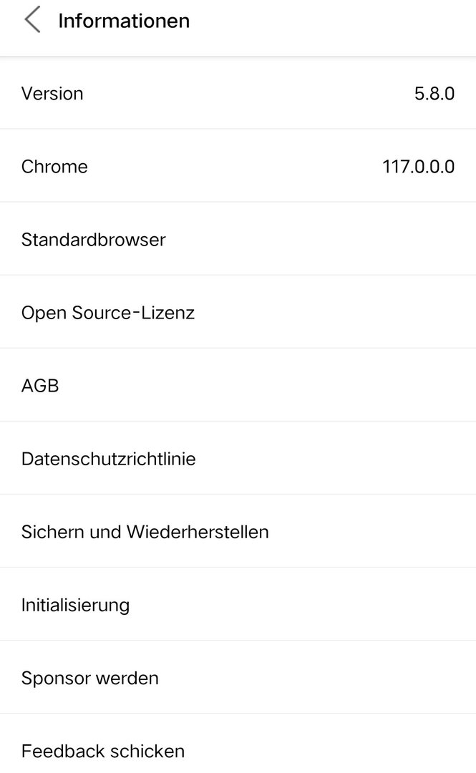Tap the word schicken in the feedback entry
476x773 pixels.
[148, 751]
